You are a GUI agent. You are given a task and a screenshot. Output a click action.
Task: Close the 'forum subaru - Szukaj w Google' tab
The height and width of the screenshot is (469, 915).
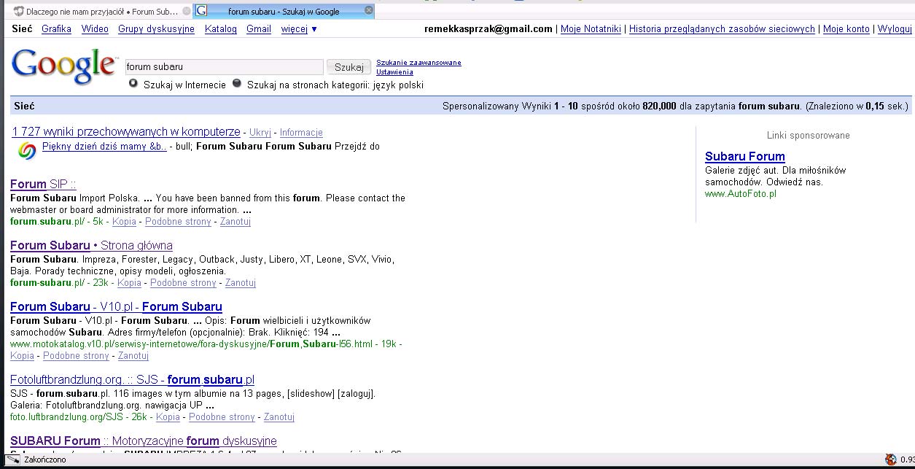coord(368,10)
